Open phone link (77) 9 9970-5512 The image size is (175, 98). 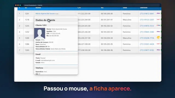(147, 26)
